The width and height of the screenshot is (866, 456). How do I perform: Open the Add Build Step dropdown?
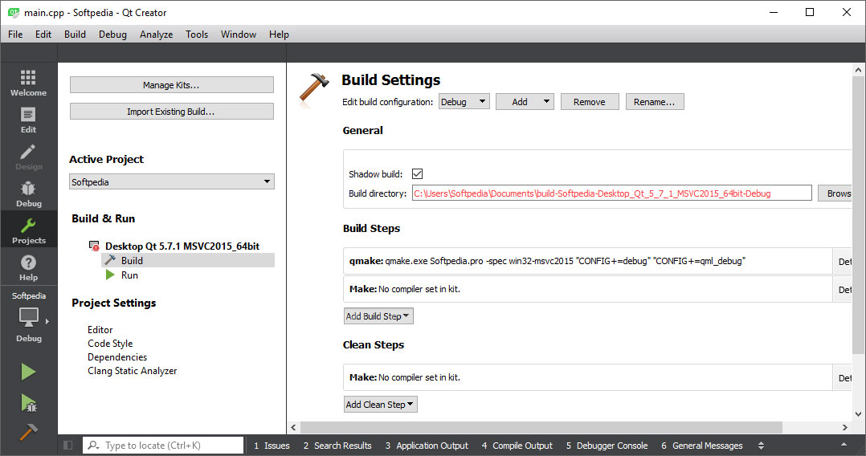[378, 316]
